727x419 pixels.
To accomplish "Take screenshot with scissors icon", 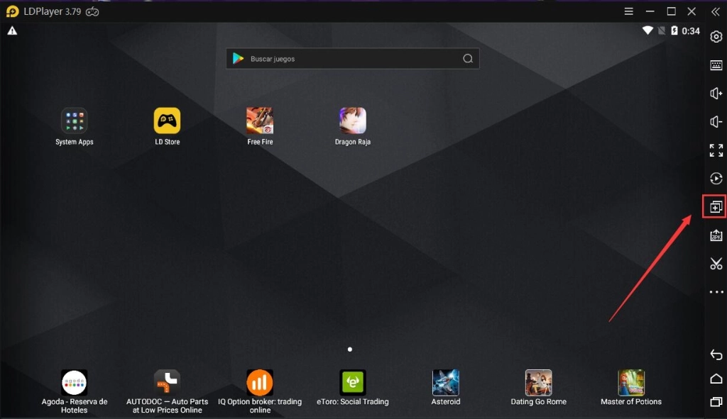I will pyautogui.click(x=716, y=264).
